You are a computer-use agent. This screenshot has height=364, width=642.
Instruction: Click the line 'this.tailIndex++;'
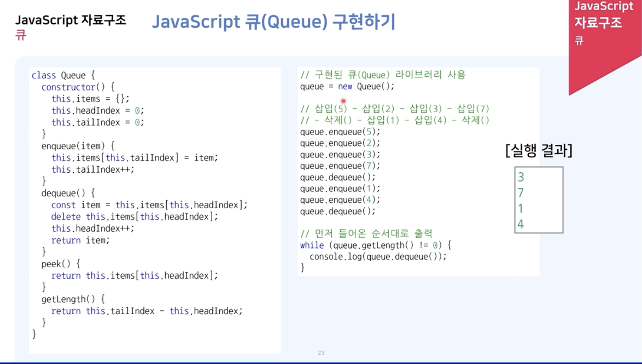point(93,170)
